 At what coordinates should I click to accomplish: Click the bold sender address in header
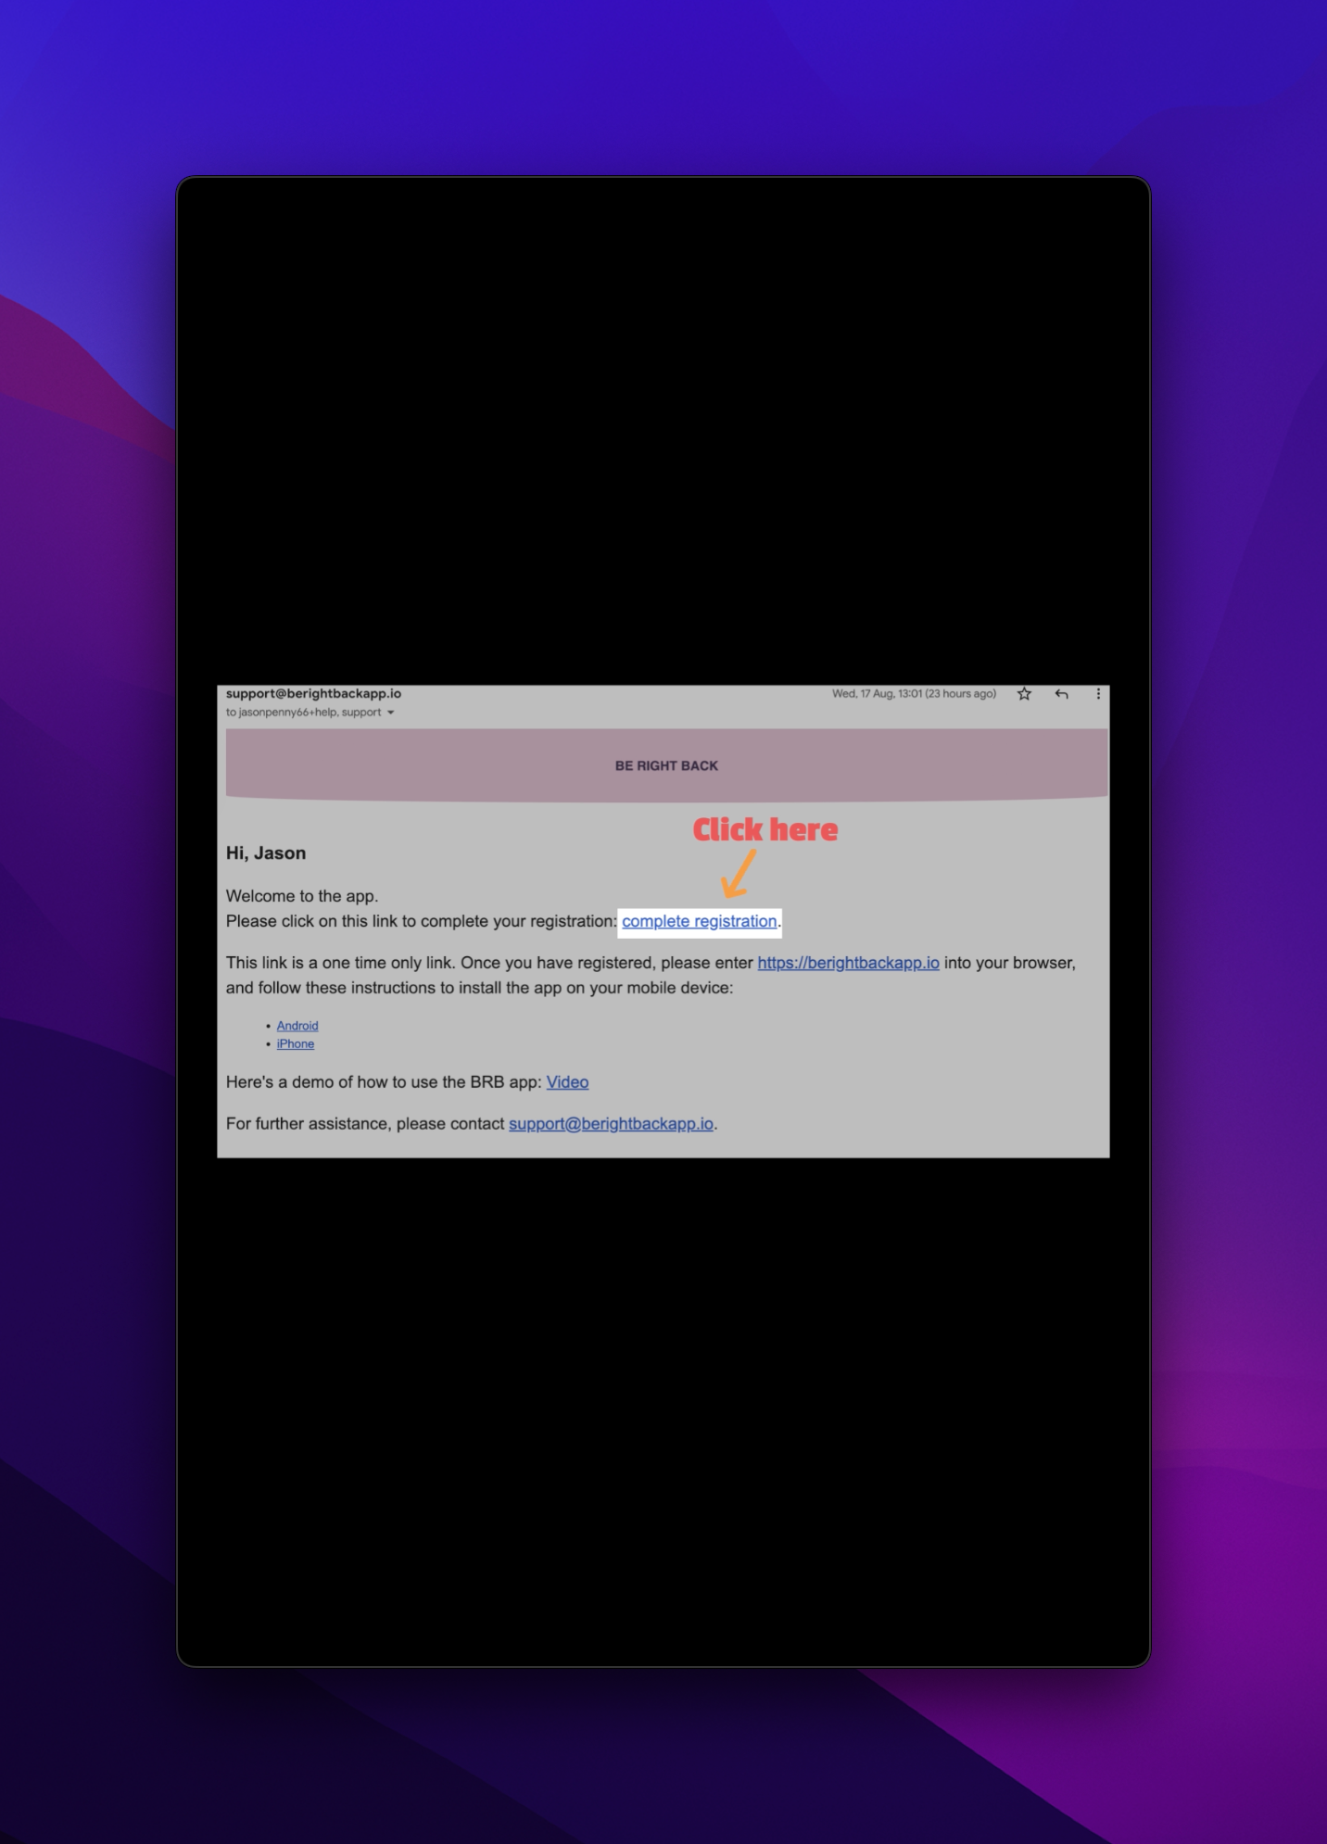pos(313,694)
